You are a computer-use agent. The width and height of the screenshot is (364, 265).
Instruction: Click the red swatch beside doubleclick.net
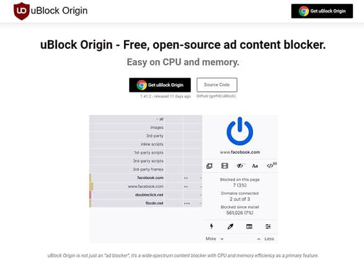tap(91, 195)
